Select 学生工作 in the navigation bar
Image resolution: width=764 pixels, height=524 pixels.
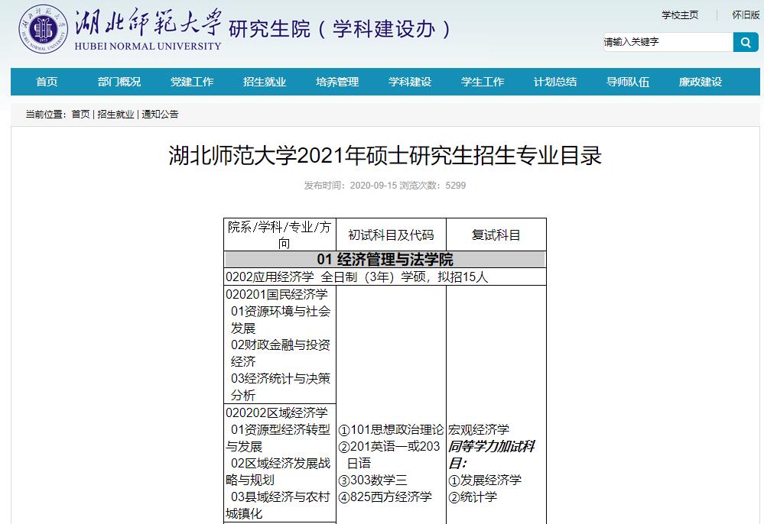[483, 82]
